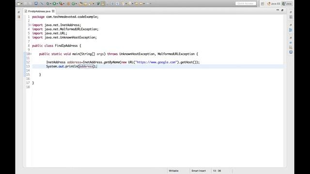Close the FindIpAddress.java tab

[53, 11]
